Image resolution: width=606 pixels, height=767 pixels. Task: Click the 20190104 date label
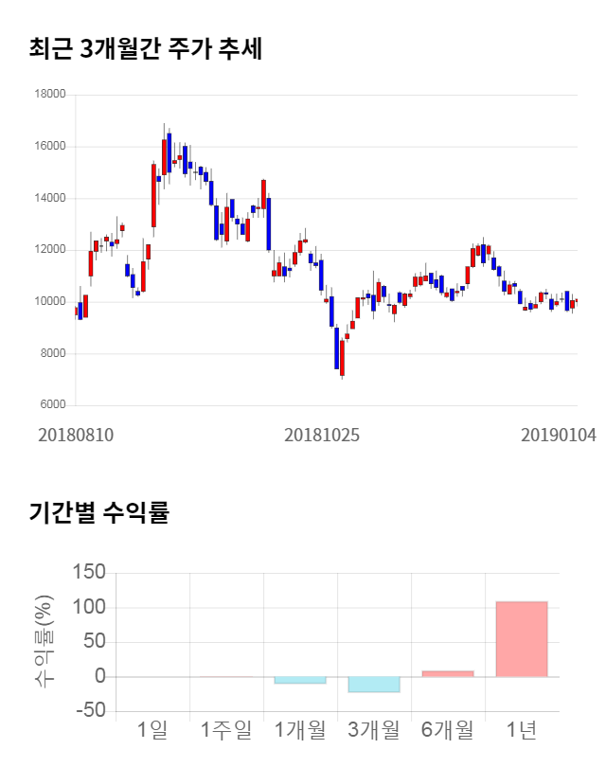coord(559,437)
